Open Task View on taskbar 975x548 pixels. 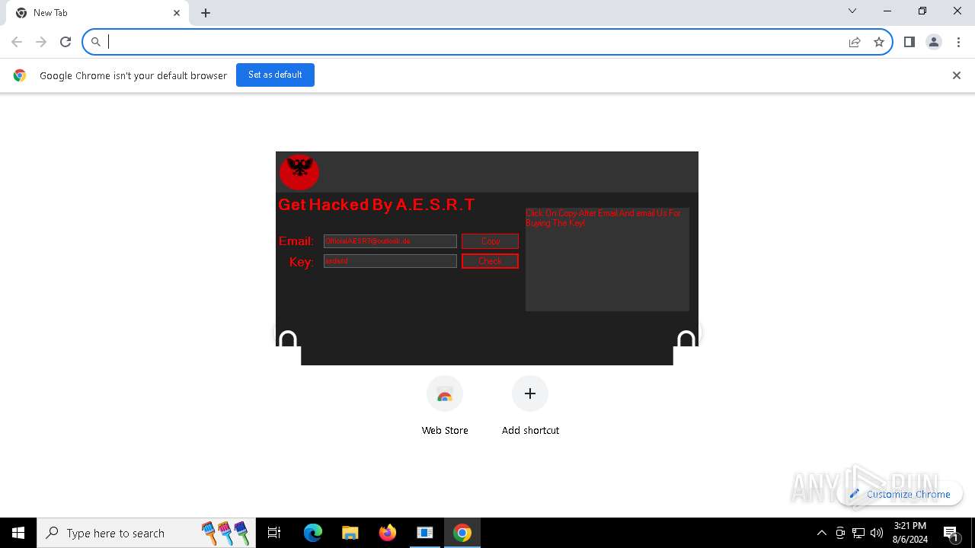(274, 533)
